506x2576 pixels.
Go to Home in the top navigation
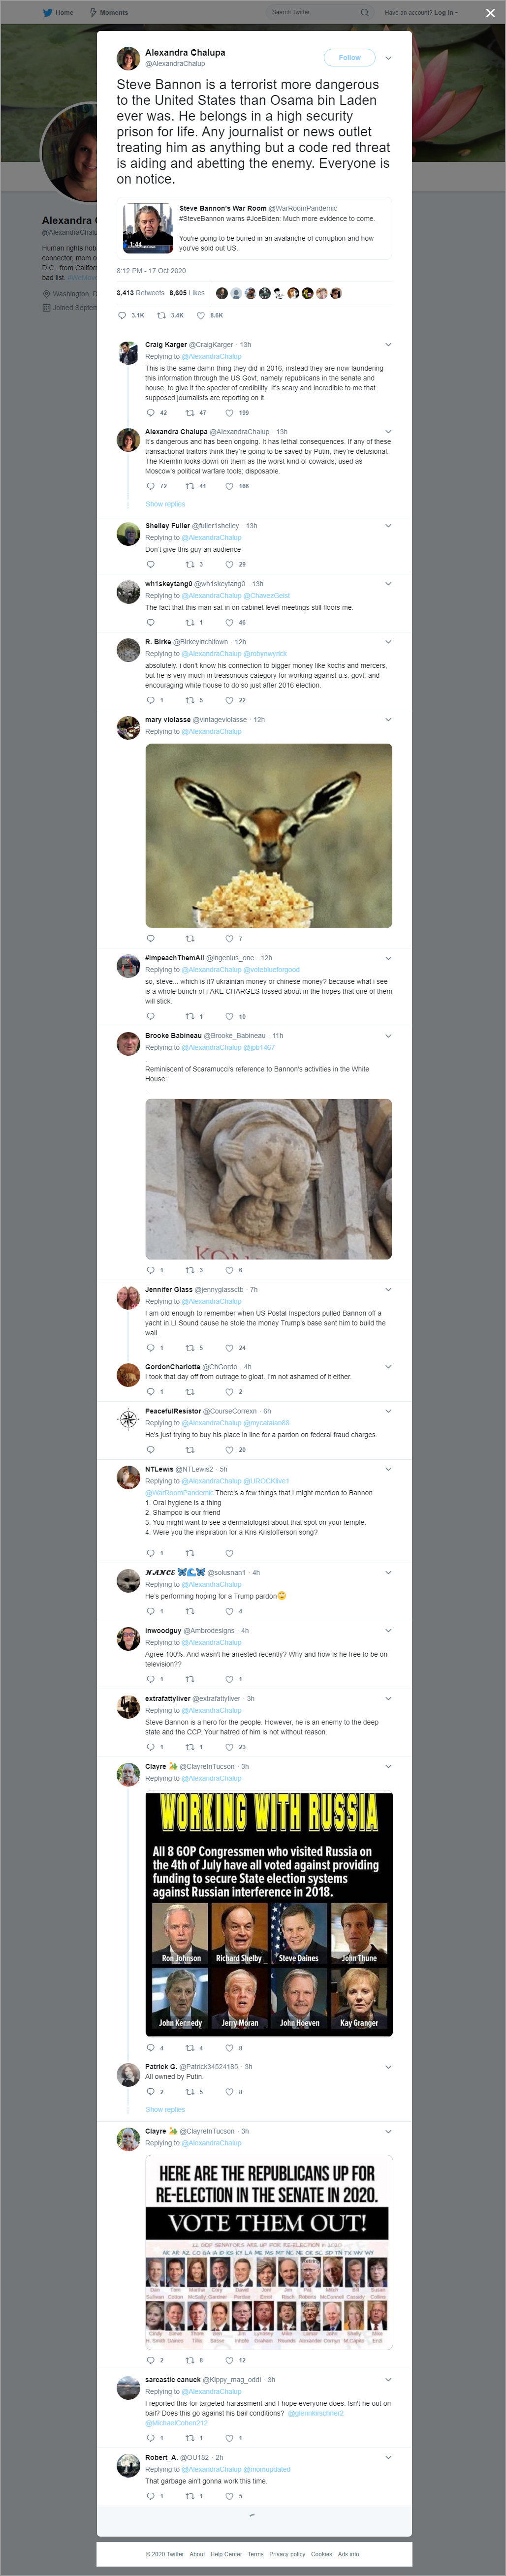[x=59, y=12]
